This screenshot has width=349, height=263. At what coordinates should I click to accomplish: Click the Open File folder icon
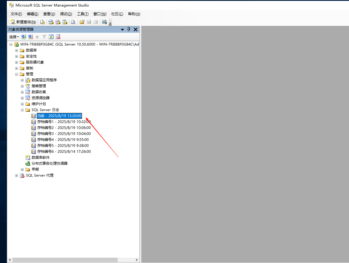[82, 22]
